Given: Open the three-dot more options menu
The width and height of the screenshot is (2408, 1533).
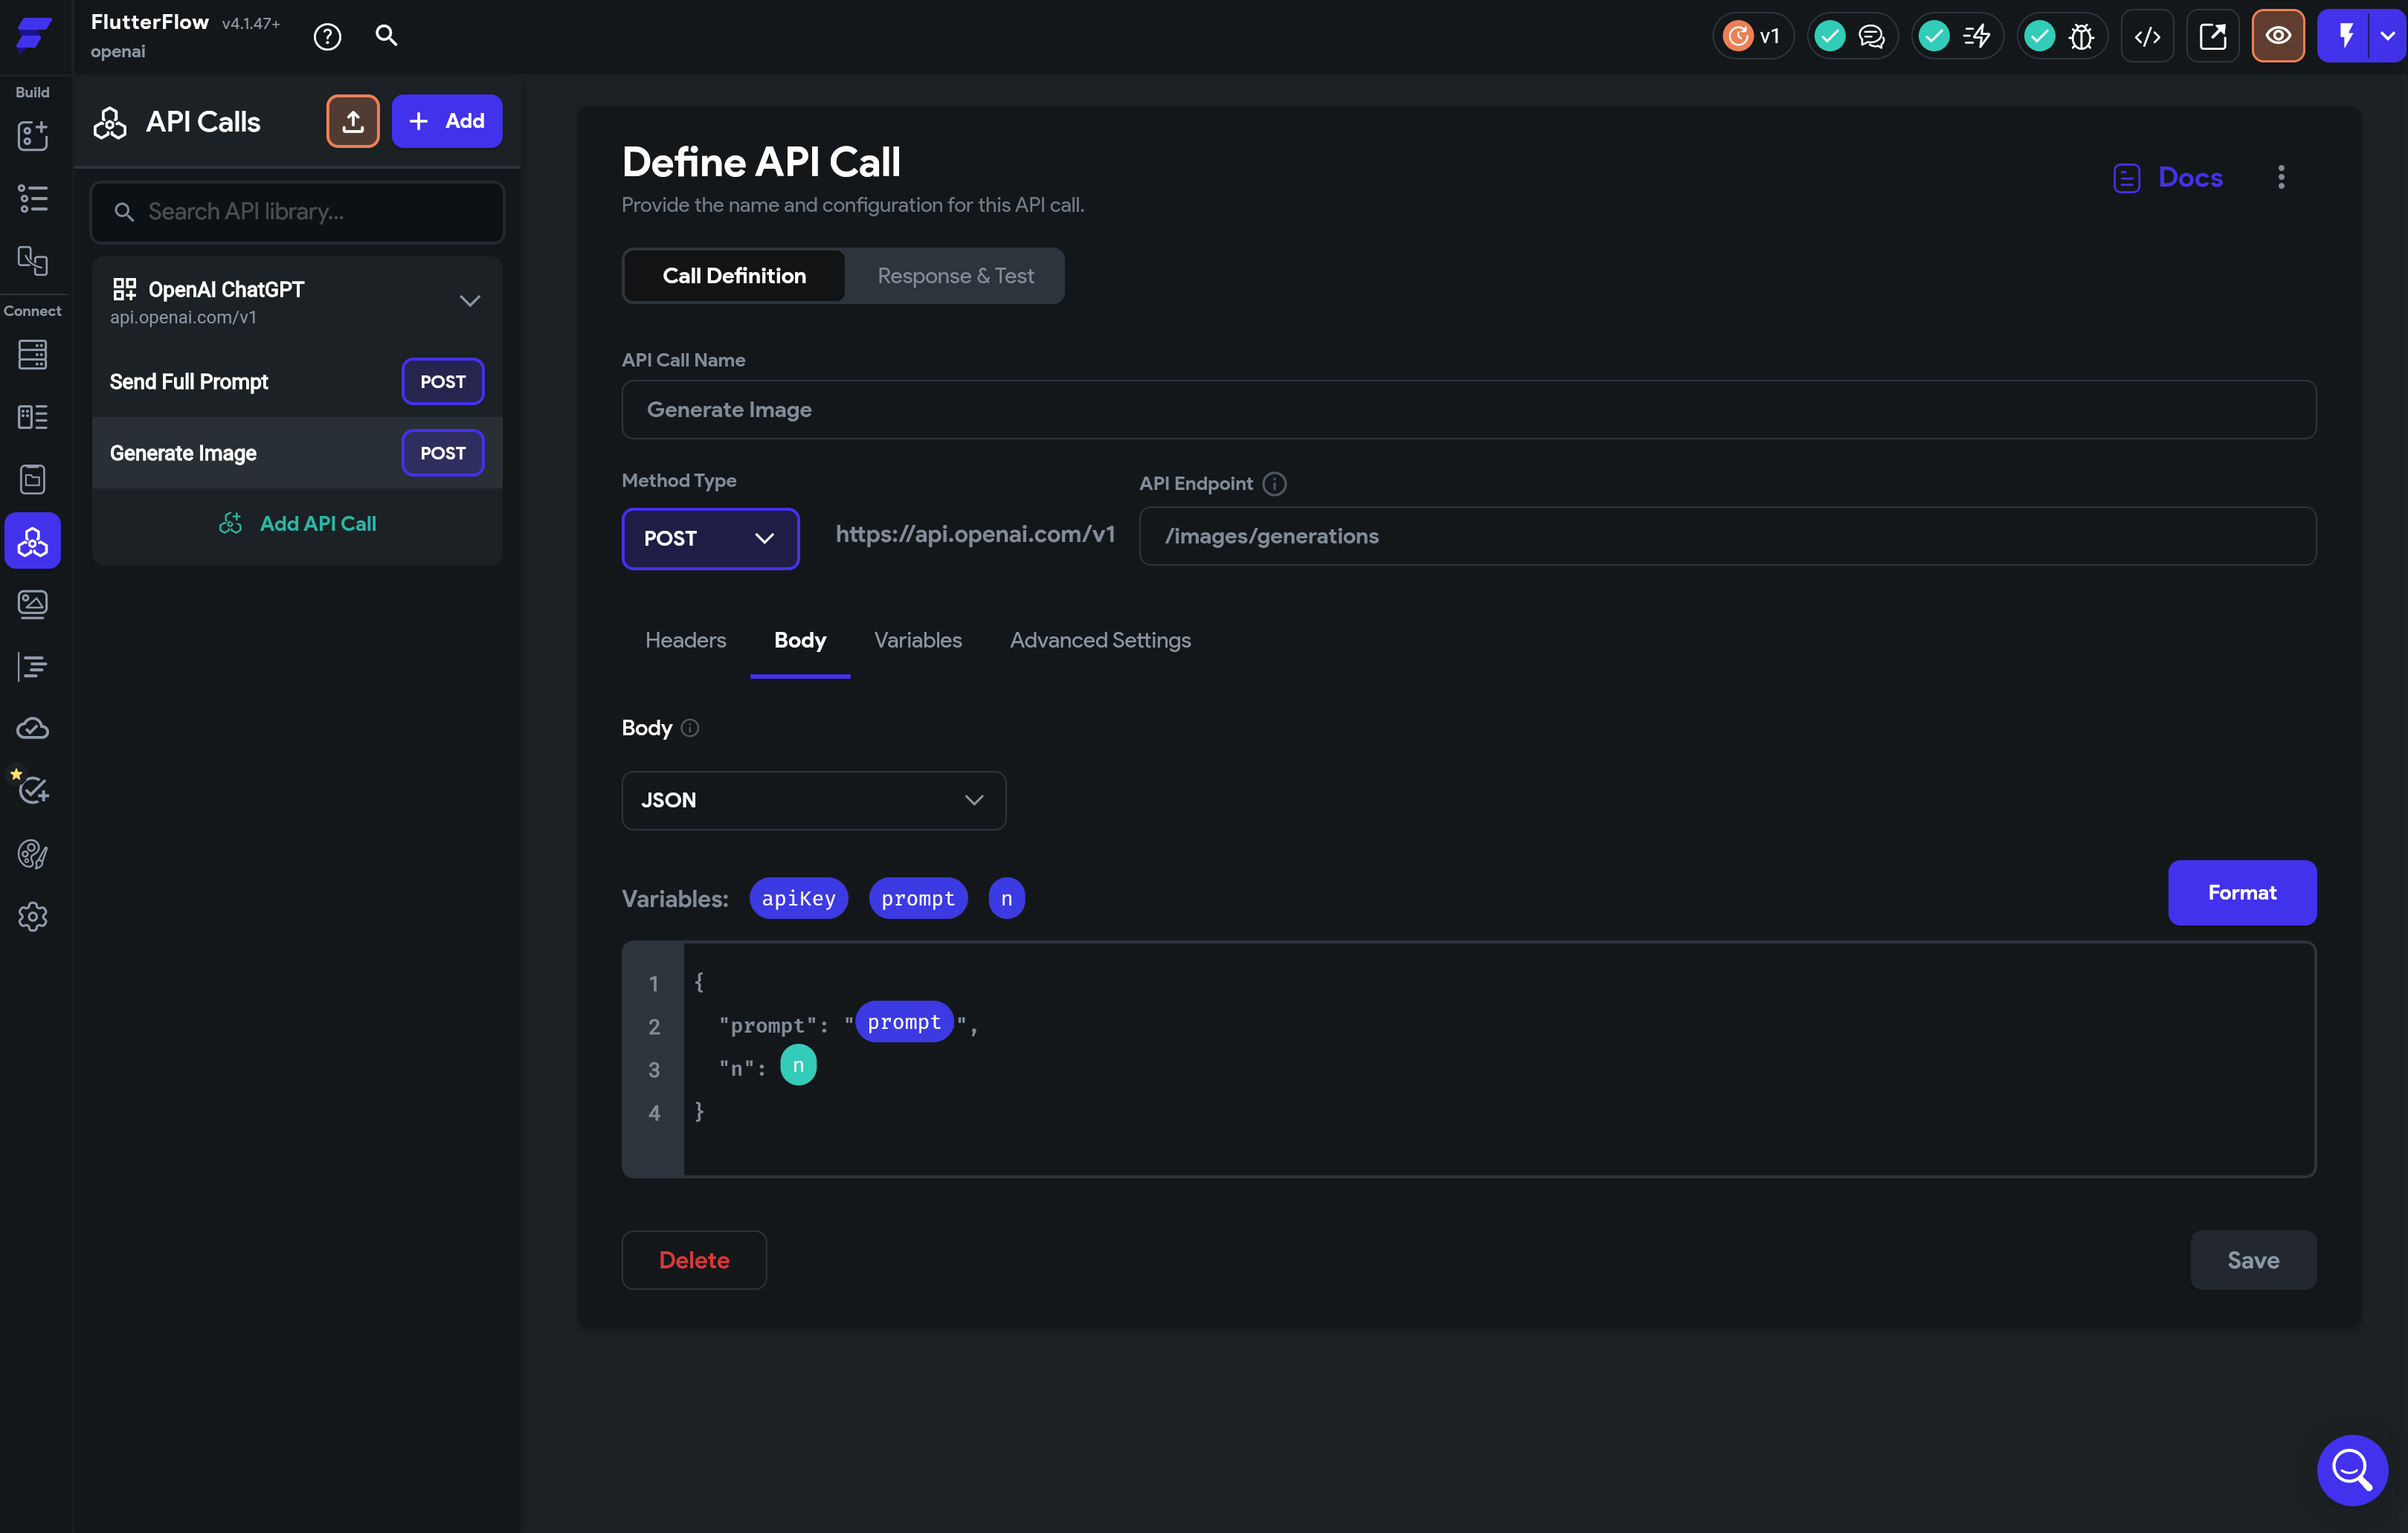Looking at the screenshot, I should [2281, 177].
